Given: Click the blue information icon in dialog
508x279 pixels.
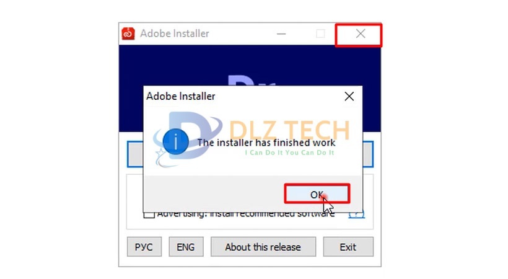Looking at the screenshot, I should 175,142.
